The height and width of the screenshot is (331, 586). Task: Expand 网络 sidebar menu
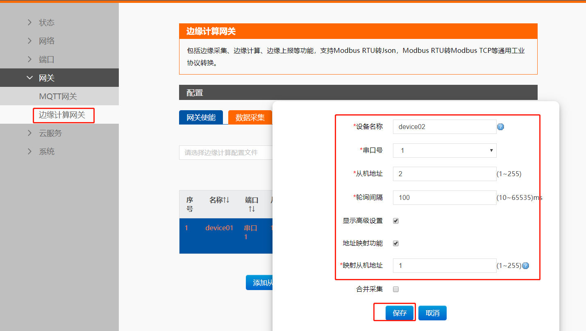coord(46,41)
